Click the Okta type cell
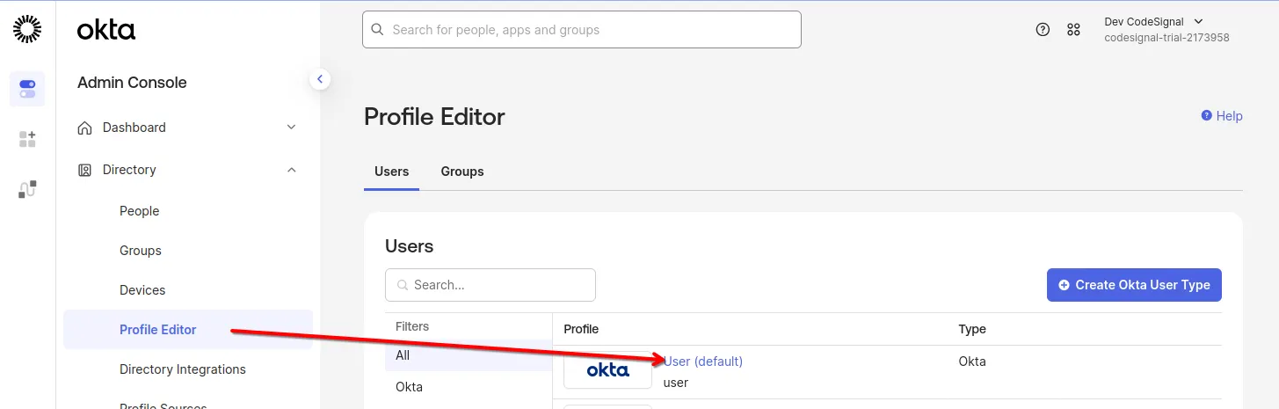1279x409 pixels. coord(972,362)
